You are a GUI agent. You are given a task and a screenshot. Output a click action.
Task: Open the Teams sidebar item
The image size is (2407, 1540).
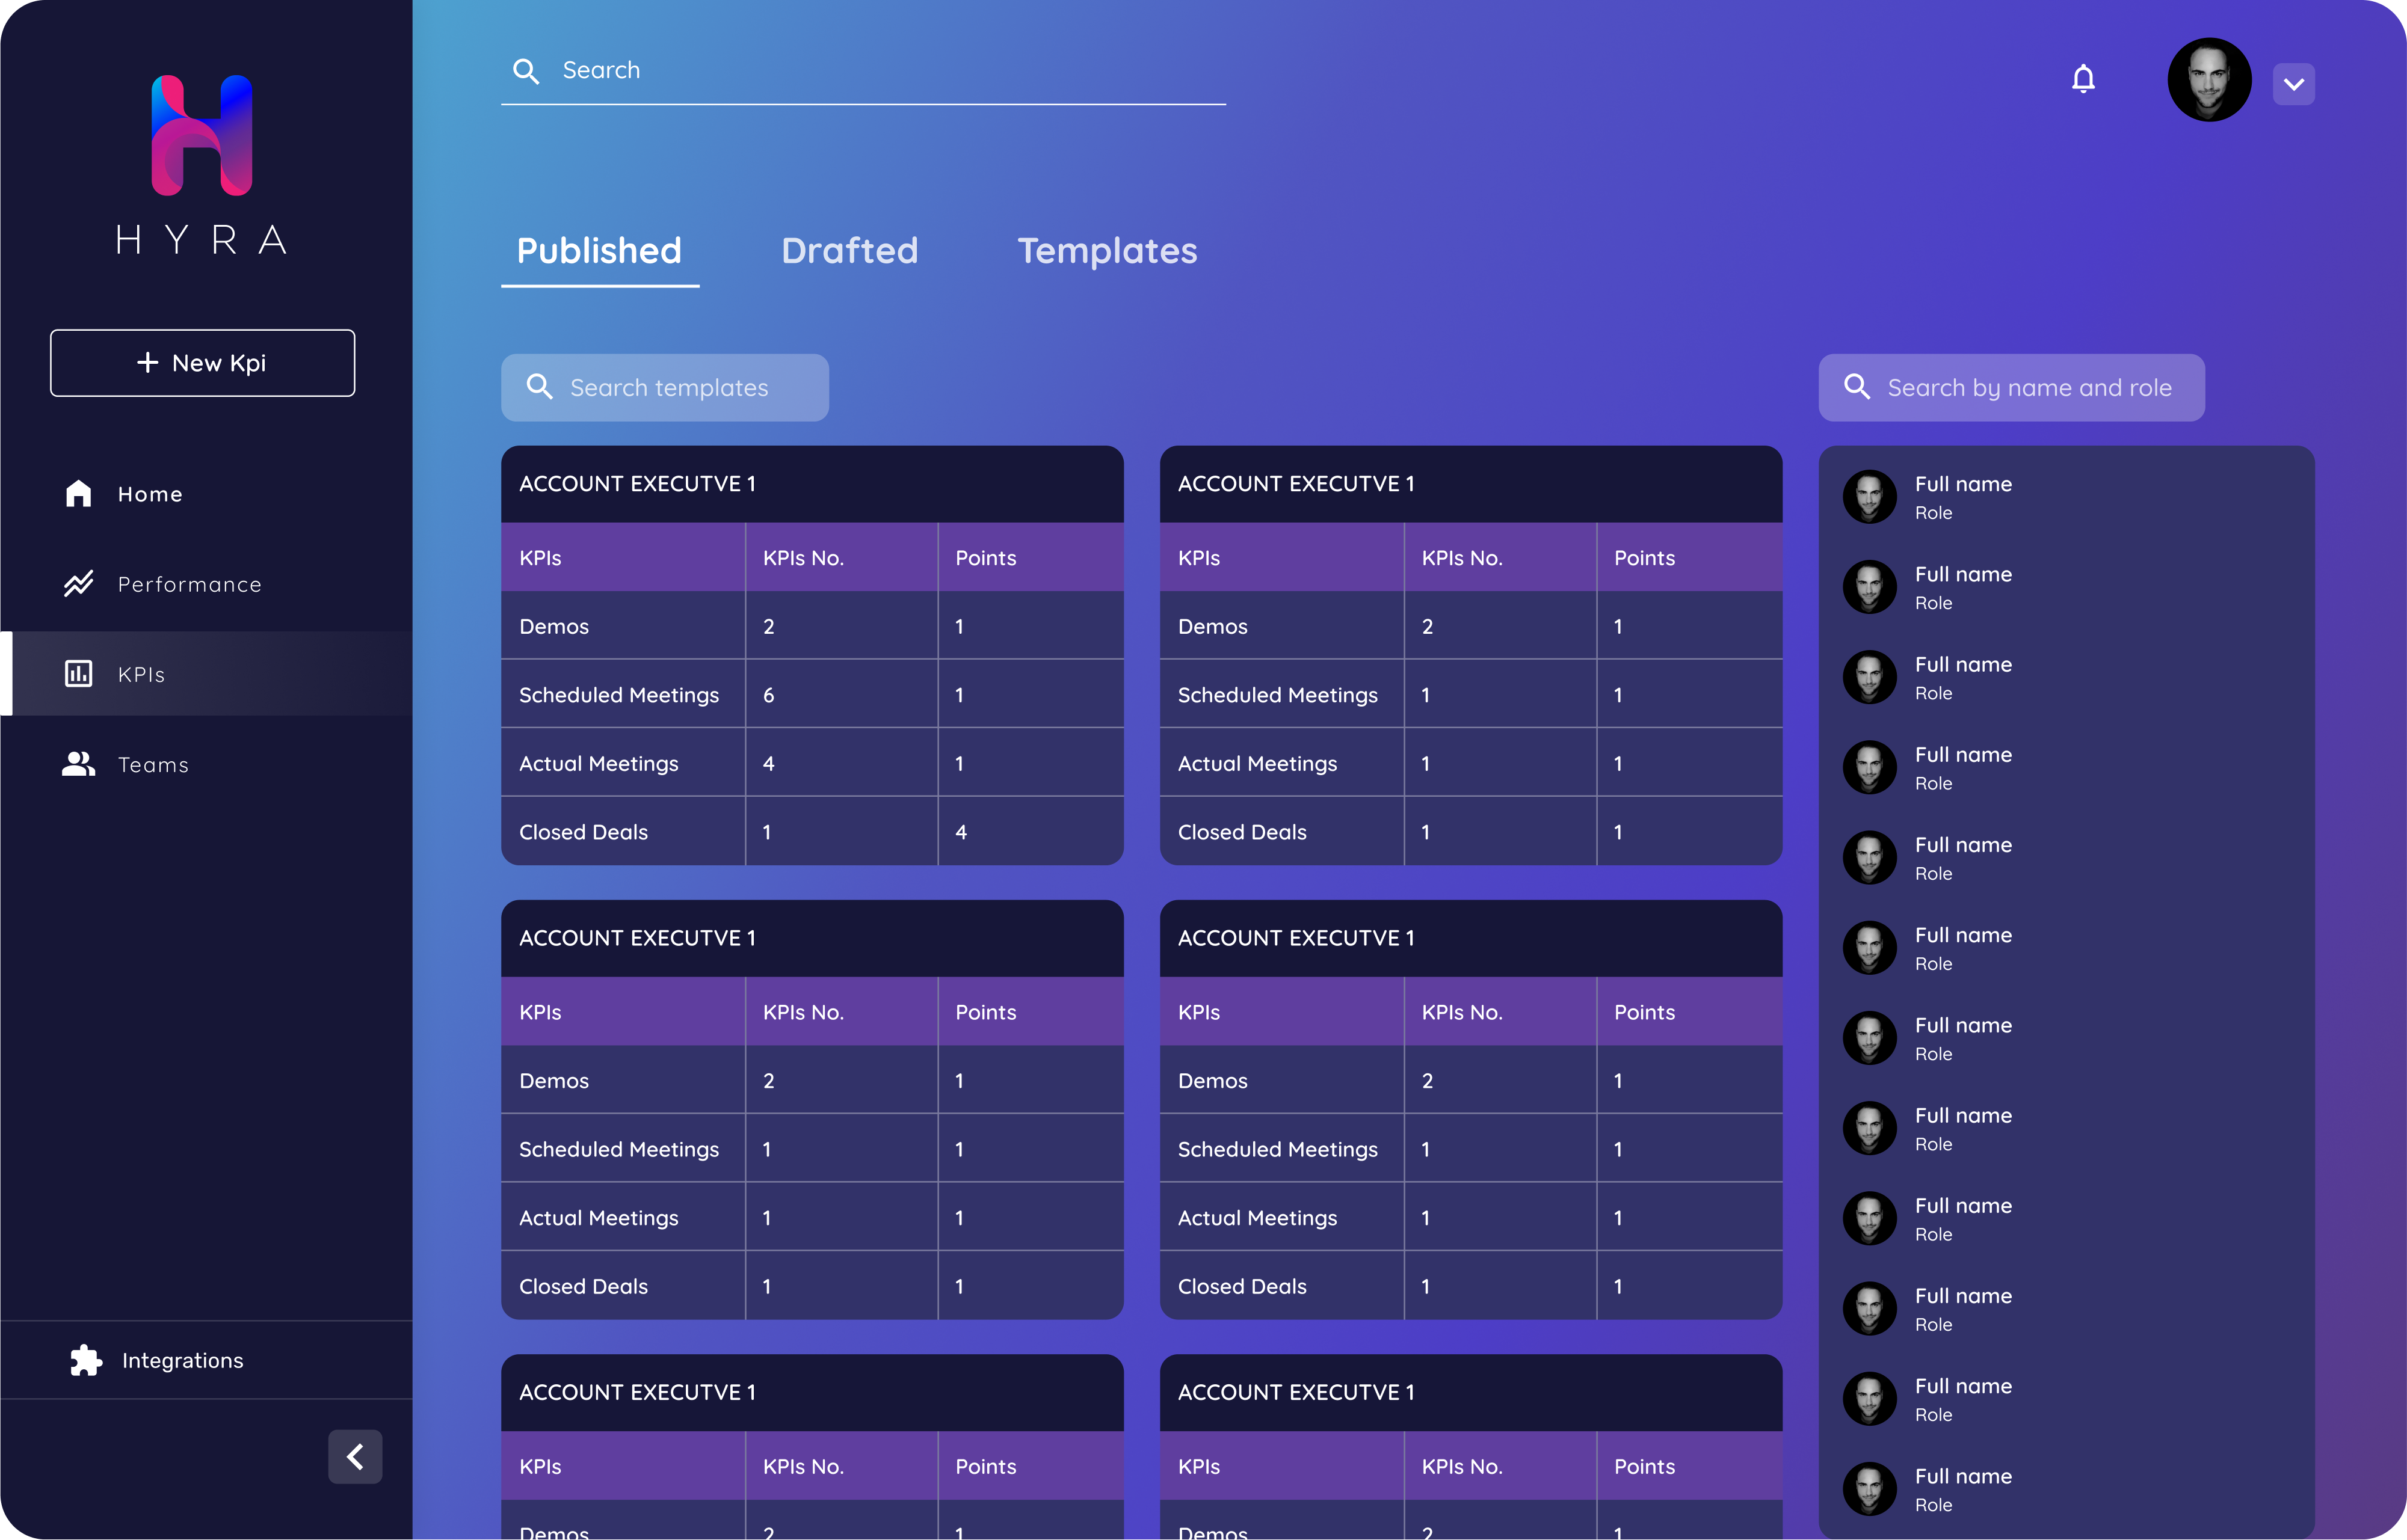pyautogui.click(x=206, y=764)
